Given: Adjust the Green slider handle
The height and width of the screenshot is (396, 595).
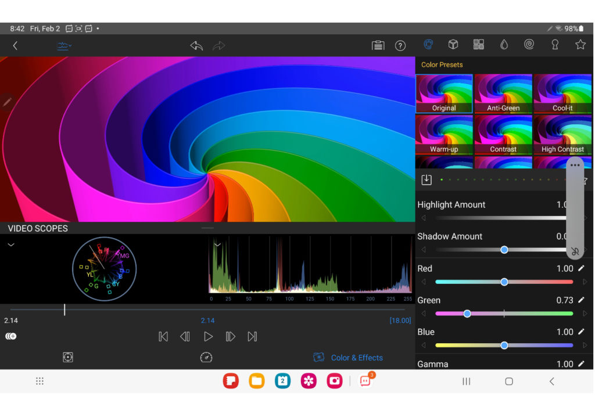Looking at the screenshot, I should [467, 314].
